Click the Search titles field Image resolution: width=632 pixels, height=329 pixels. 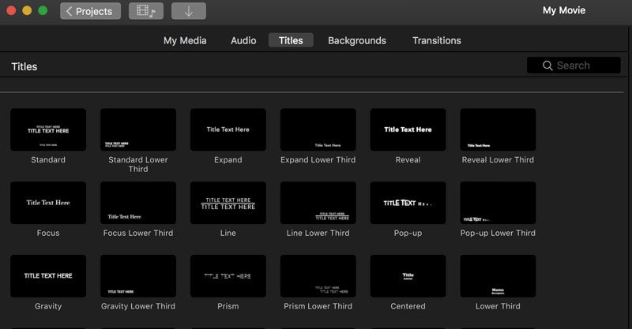click(x=574, y=65)
